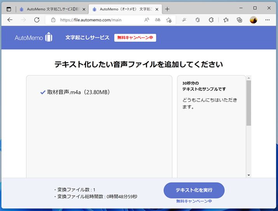Open the Office extension icon
278x211 pixels.
click(x=198, y=20)
